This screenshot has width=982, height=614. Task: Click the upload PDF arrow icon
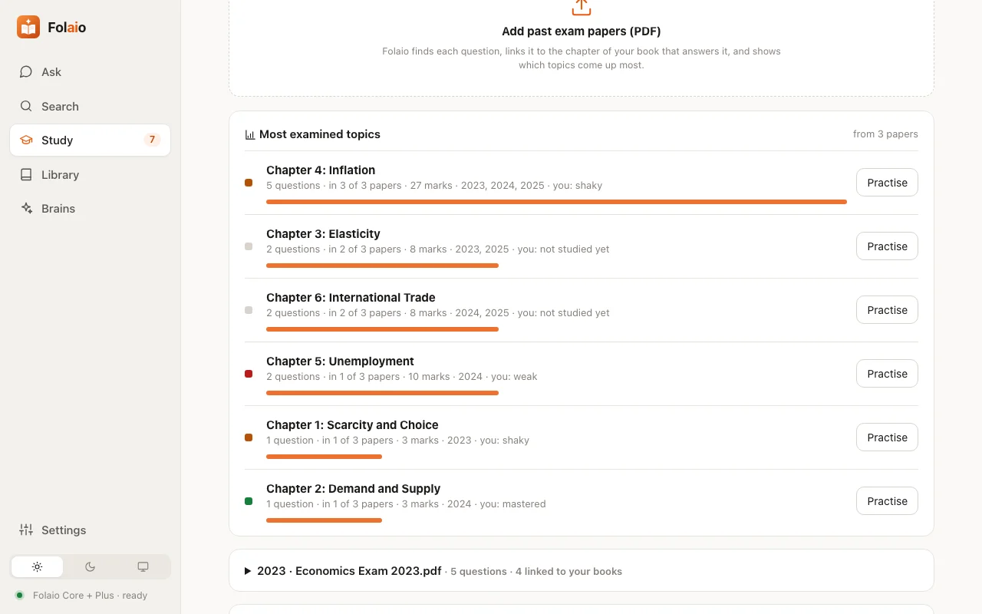point(582,6)
